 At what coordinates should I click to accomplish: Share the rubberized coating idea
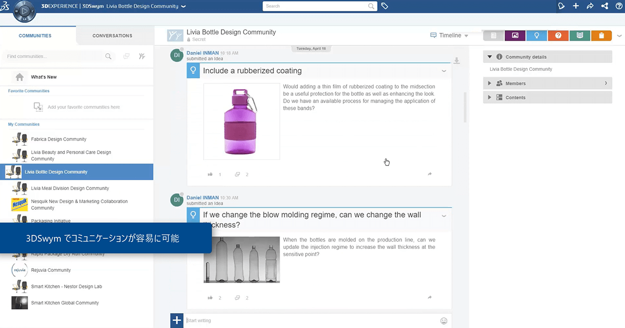430,174
